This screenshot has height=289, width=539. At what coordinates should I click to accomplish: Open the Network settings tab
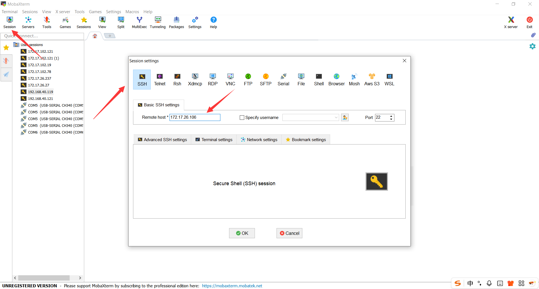[259, 140]
